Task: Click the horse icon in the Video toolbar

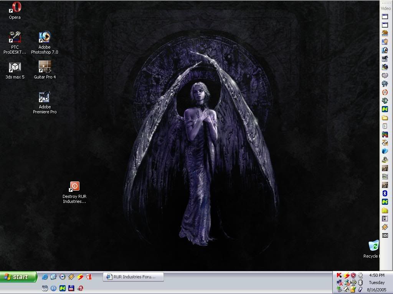Action: pyautogui.click(x=385, y=59)
